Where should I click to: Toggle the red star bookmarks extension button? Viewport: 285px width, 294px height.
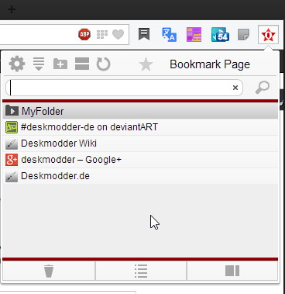click(268, 35)
